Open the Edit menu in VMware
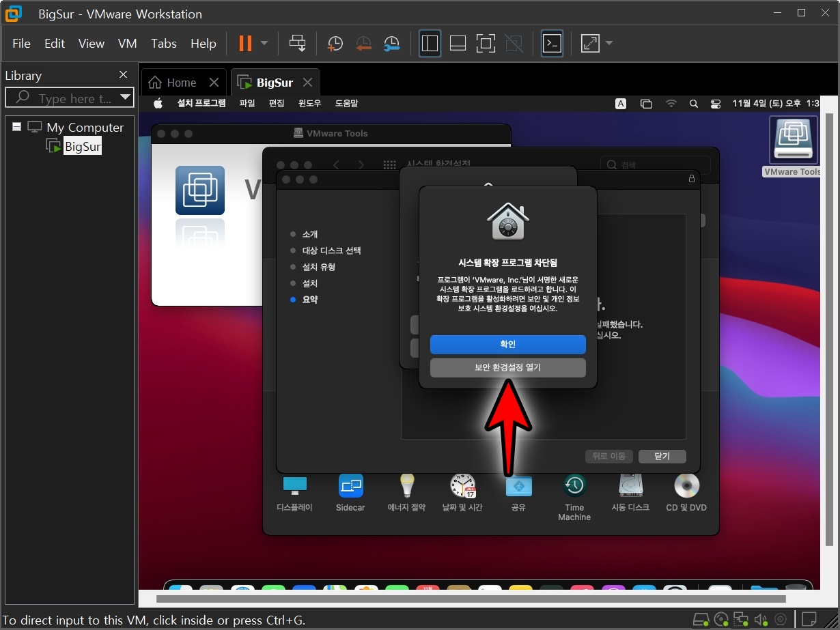The image size is (840, 630). (x=55, y=44)
